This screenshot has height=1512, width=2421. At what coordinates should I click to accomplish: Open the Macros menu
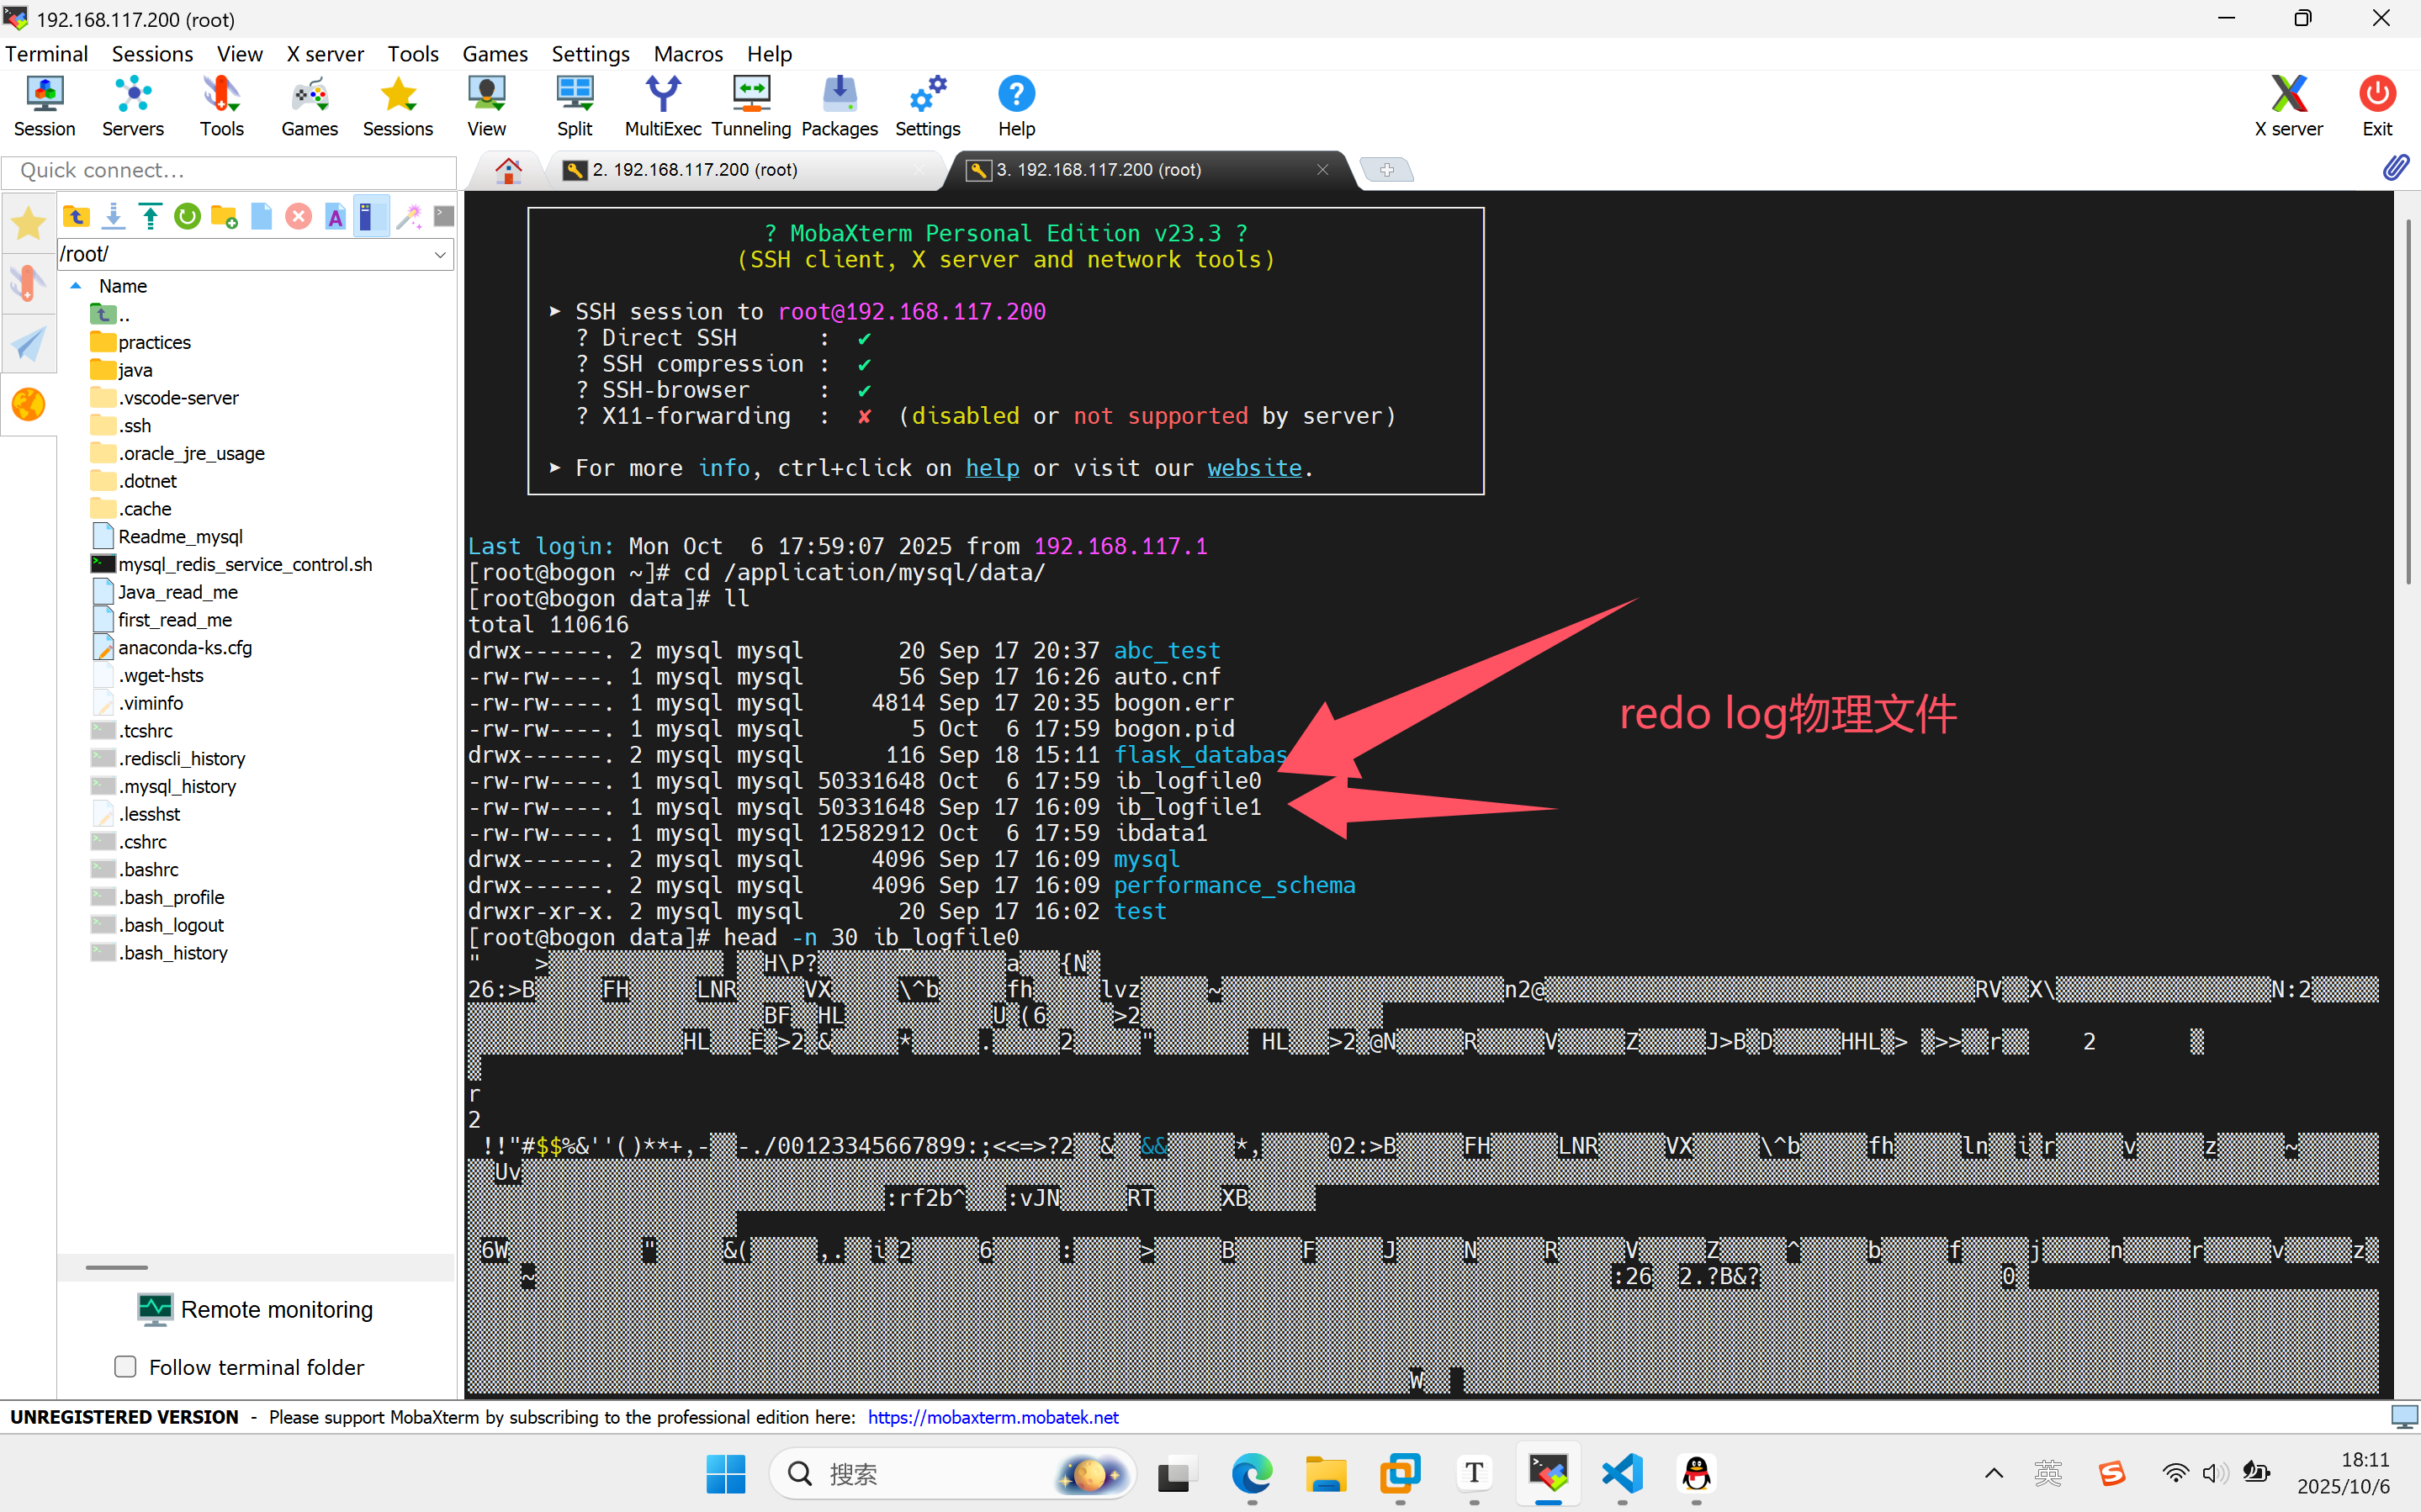(688, 54)
